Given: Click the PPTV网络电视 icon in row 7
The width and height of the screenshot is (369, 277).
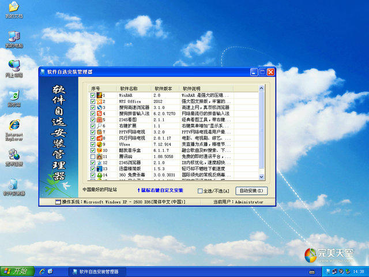Looking at the screenshot, I should pyautogui.click(x=99, y=132).
